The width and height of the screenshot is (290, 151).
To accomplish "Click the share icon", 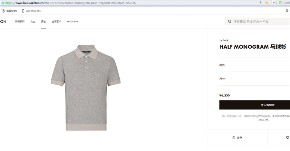I will [234, 138].
